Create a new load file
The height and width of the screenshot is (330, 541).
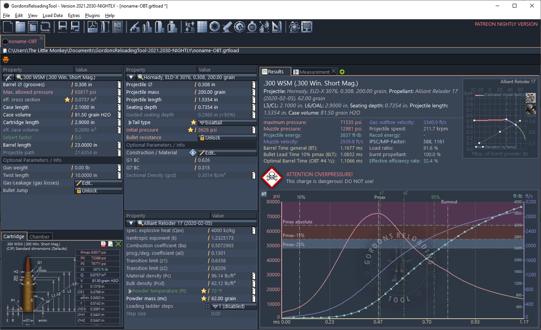[8, 27]
